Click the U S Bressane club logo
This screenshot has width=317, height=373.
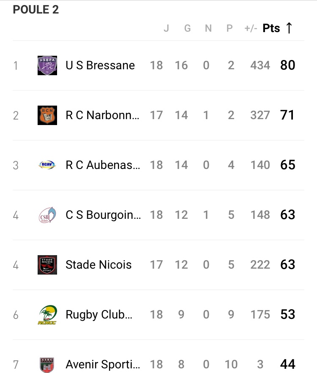click(x=47, y=65)
